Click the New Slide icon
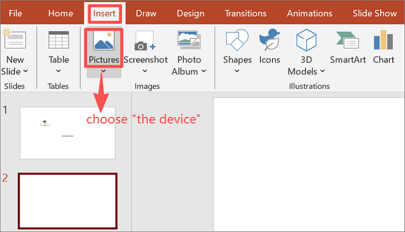Image resolution: width=405 pixels, height=232 pixels. (14, 39)
